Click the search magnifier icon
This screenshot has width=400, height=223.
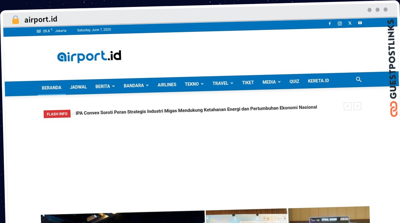(x=359, y=79)
